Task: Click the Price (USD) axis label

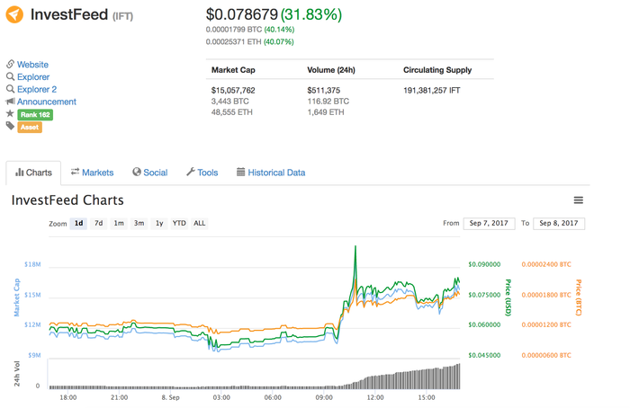Action: click(508, 297)
